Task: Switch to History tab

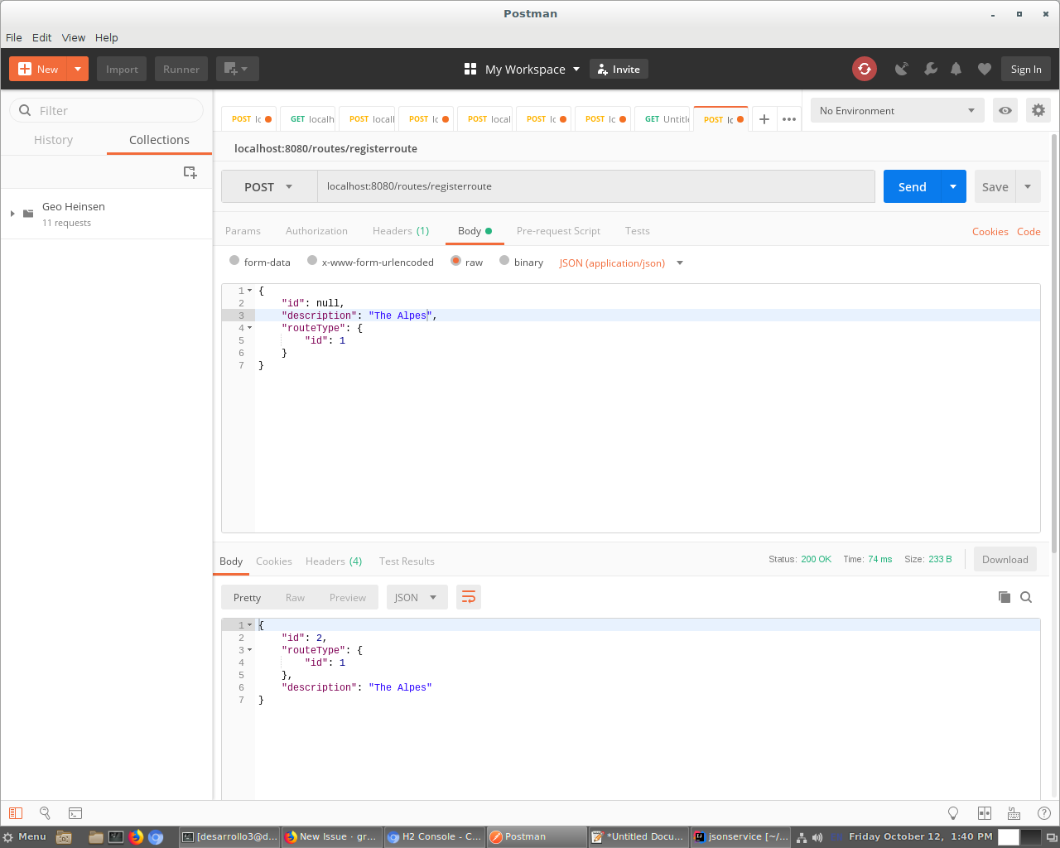Action: click(53, 140)
